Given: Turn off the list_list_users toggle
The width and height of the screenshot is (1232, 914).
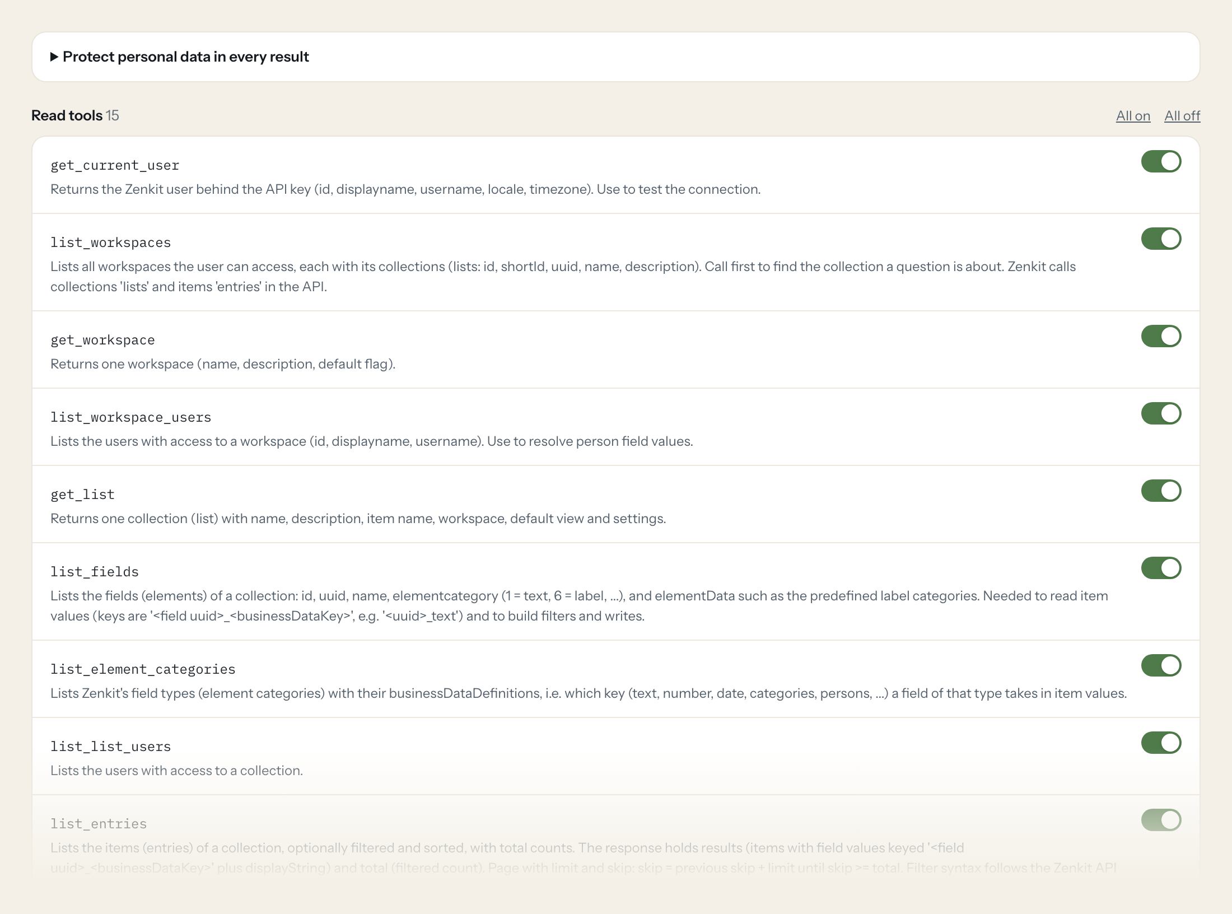Looking at the screenshot, I should pos(1161,743).
